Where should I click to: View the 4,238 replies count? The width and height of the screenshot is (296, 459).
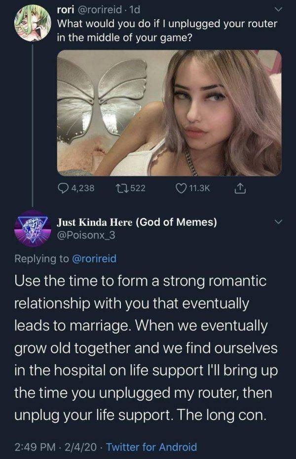coord(82,188)
